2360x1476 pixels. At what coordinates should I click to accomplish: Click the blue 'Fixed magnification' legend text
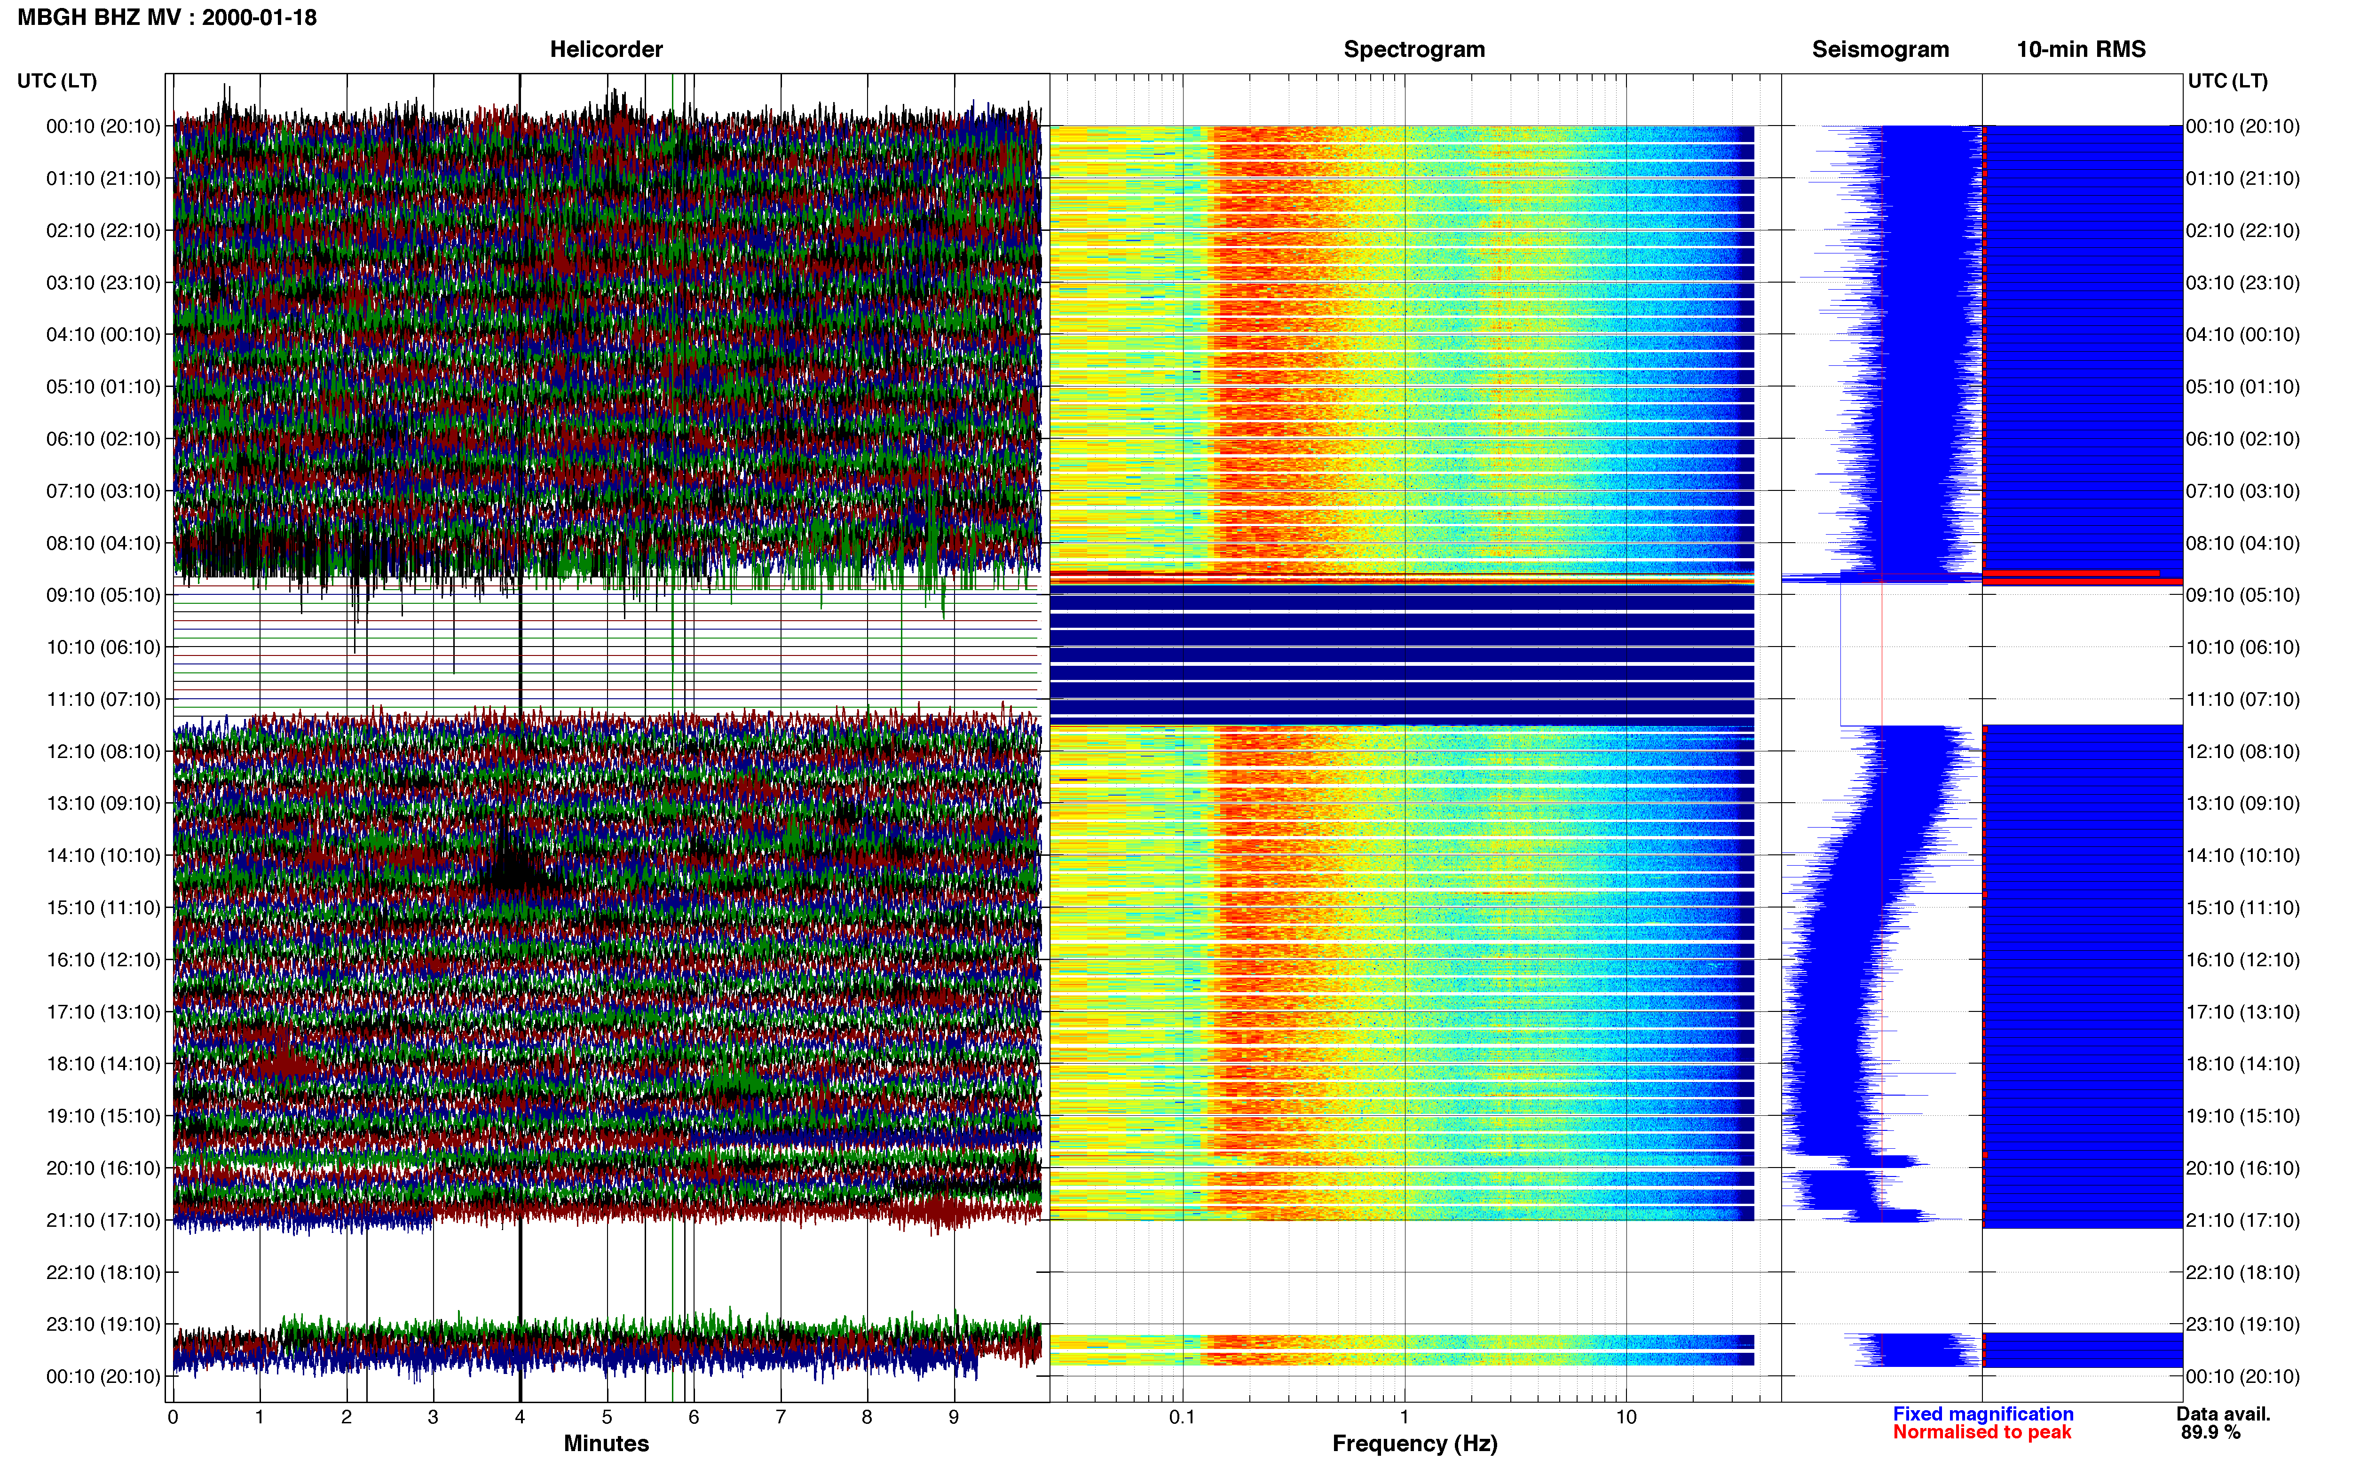point(1982,1414)
